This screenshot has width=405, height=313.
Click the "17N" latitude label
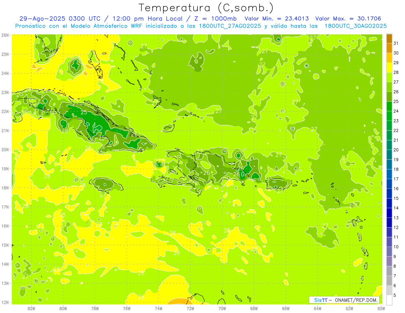pyautogui.click(x=5, y=207)
